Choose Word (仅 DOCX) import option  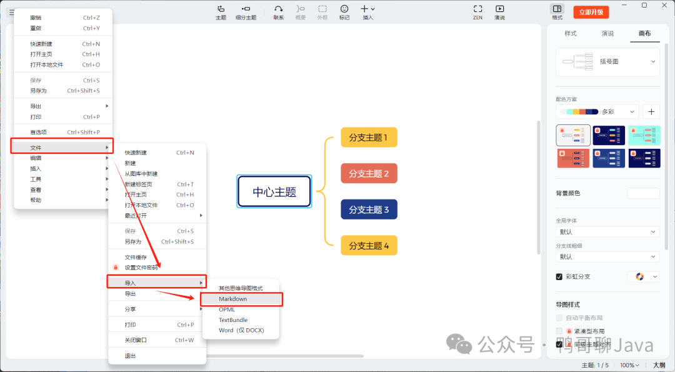tap(241, 330)
